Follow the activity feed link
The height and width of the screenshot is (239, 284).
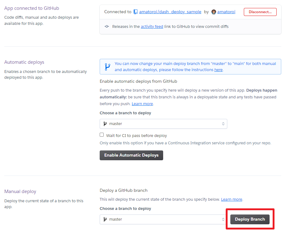152,27
